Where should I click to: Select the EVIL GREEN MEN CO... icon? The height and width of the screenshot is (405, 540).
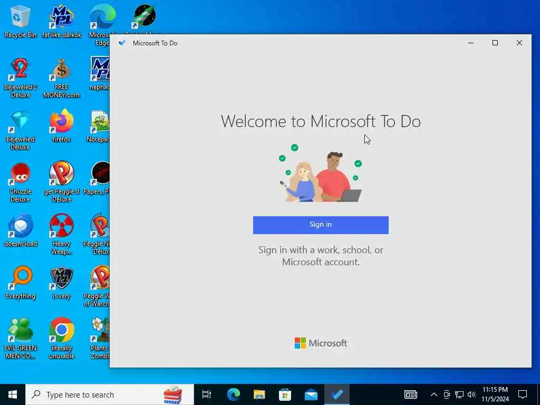(x=21, y=339)
